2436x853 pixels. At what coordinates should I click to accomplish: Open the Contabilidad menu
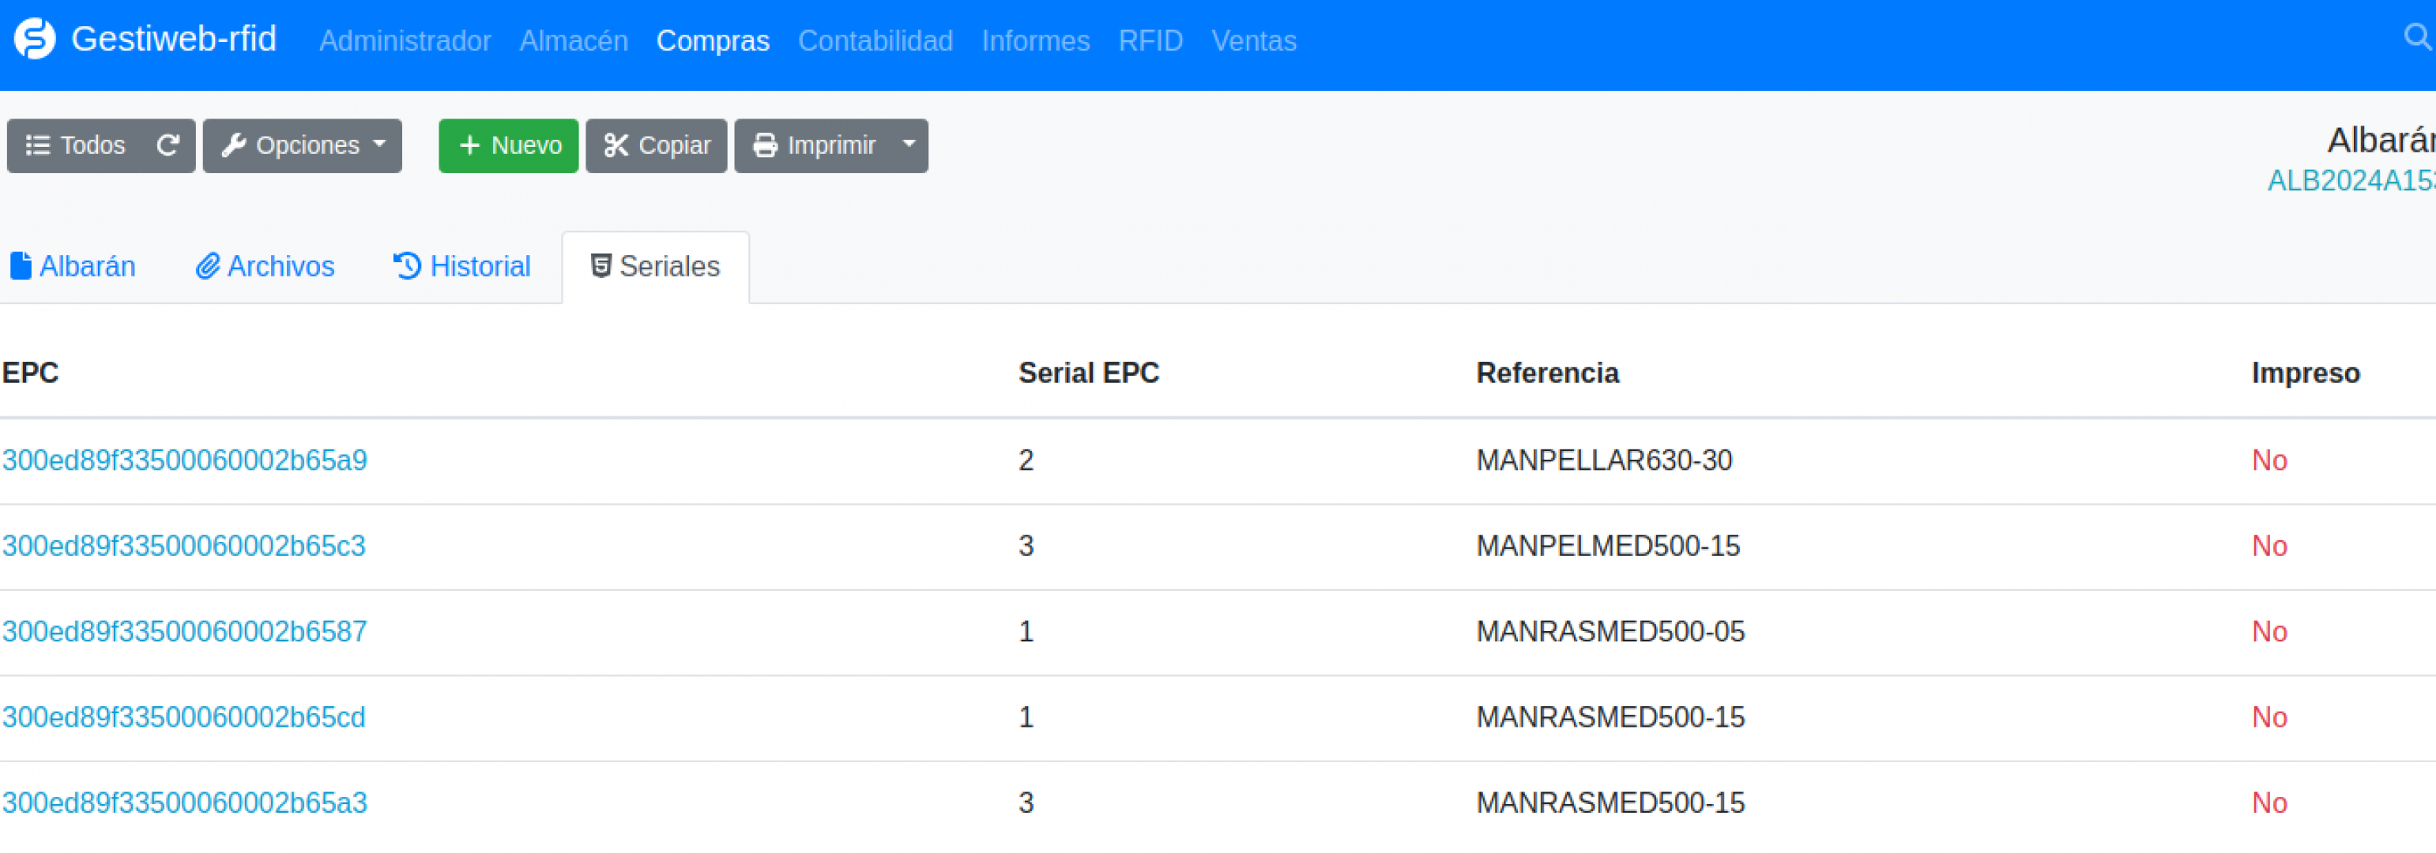tap(875, 40)
